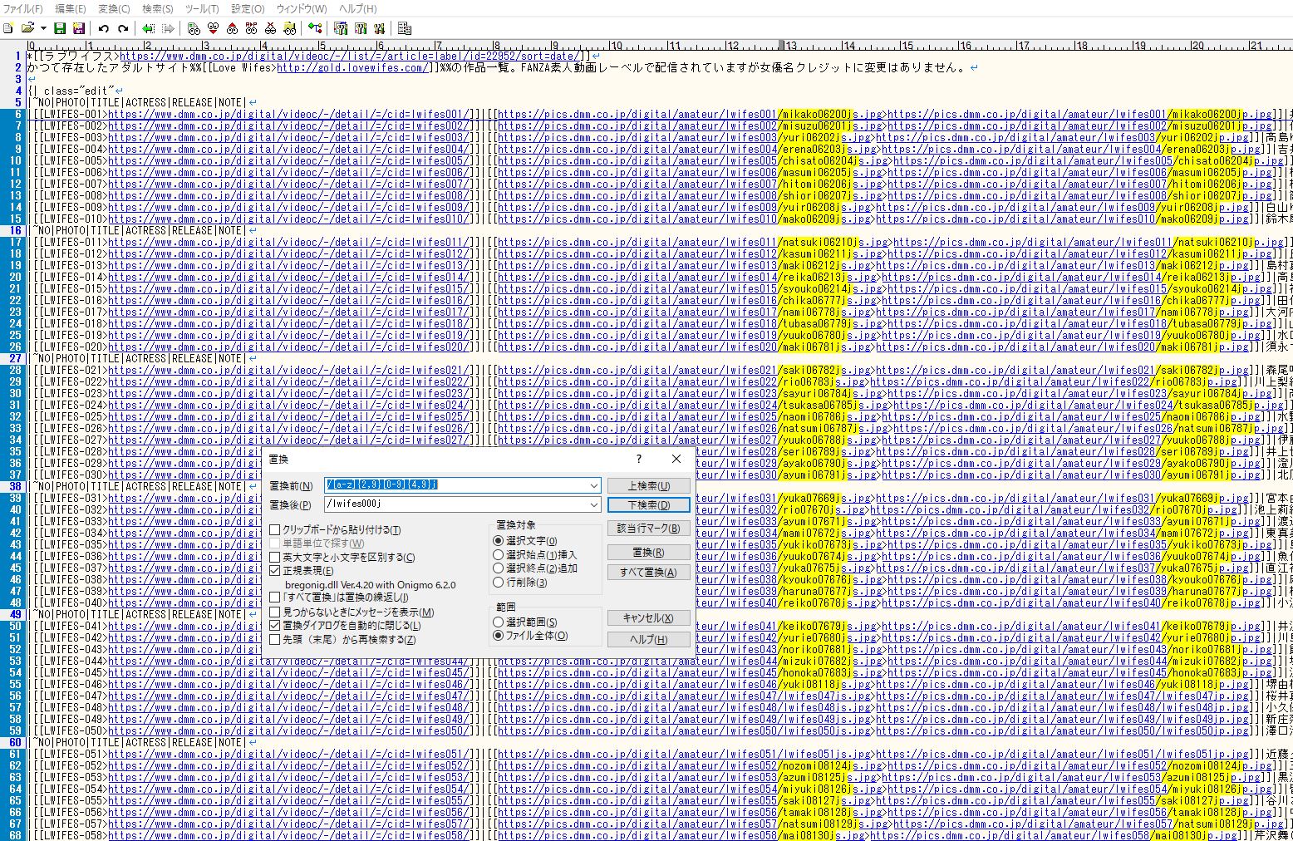This screenshot has height=841, width=1293.
Task: Find previous with up-arrow binoculars icon
Action: pyautogui.click(x=232, y=28)
